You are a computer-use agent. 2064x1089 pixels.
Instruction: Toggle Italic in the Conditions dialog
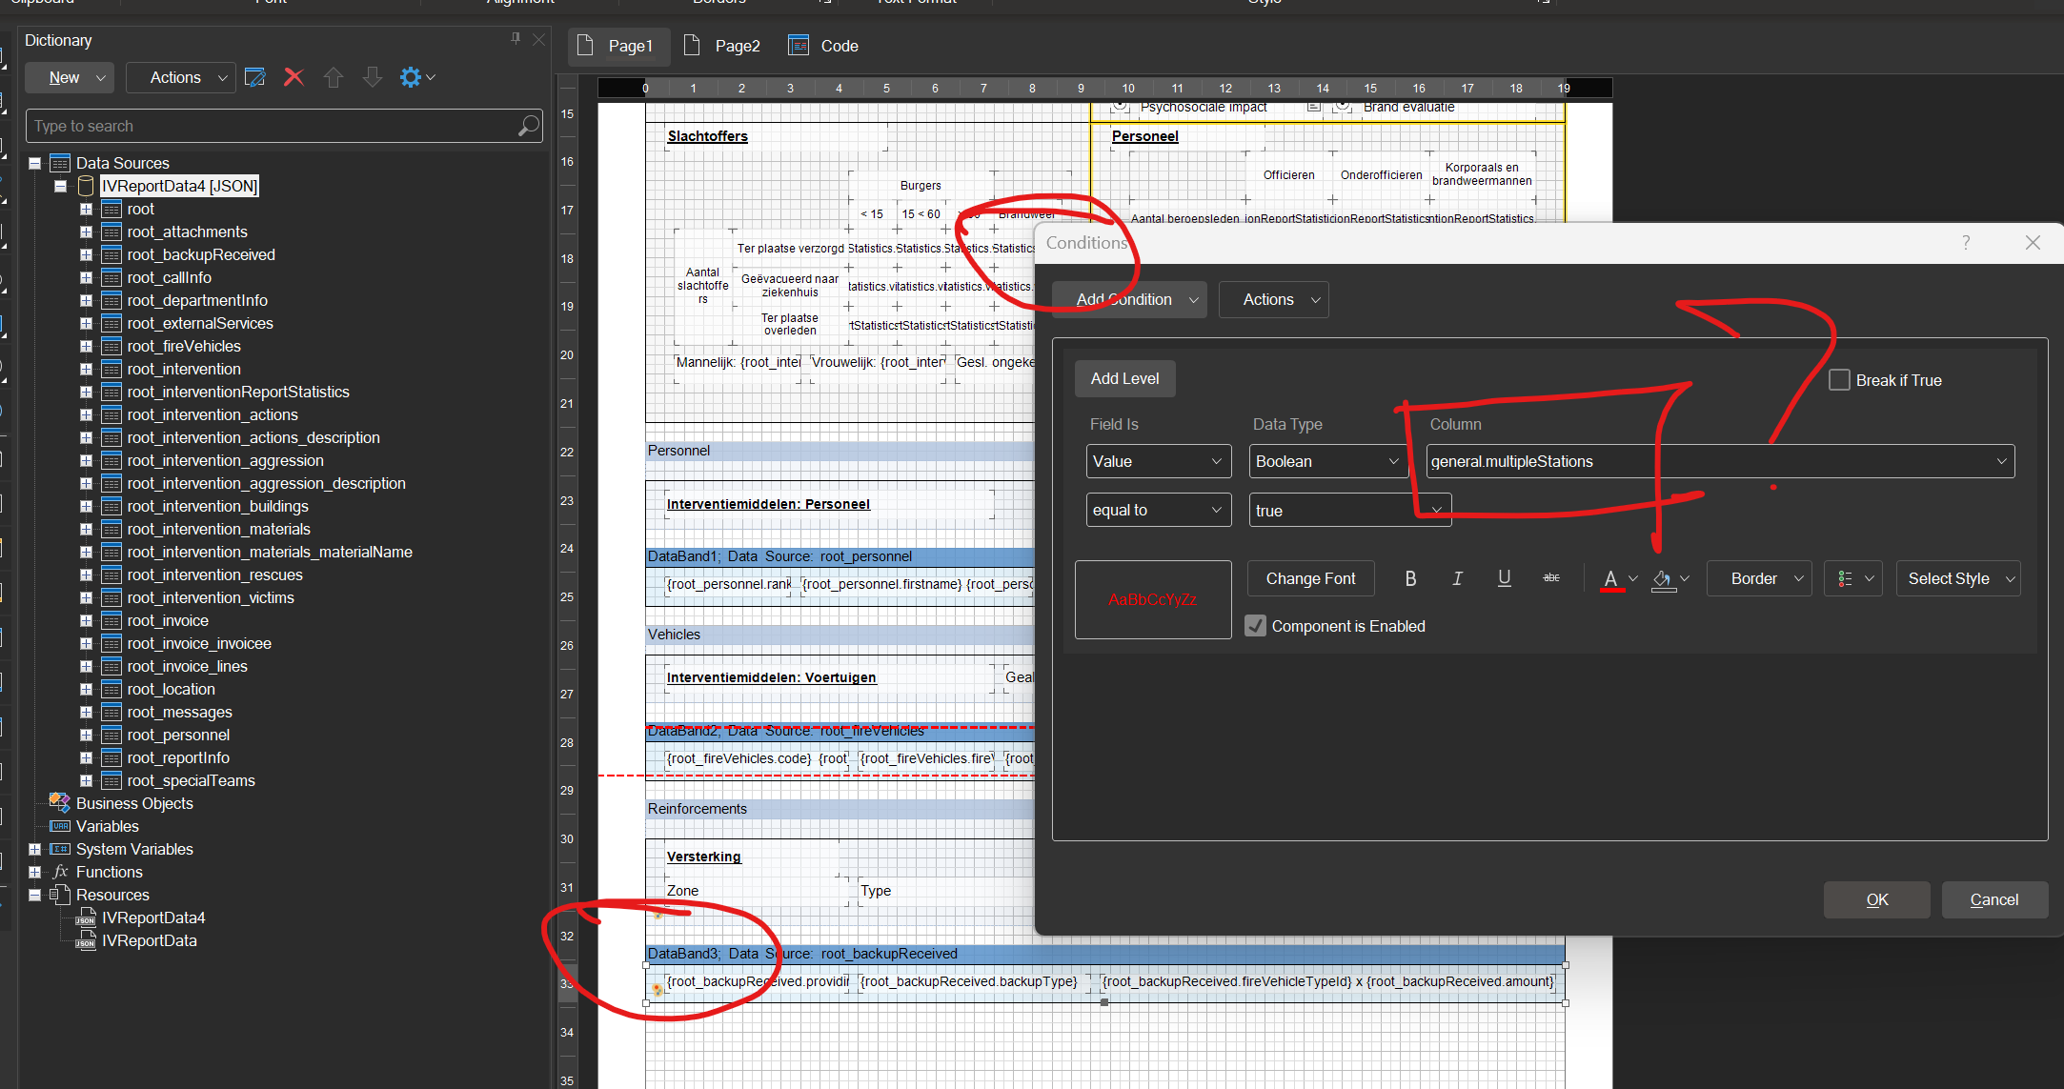[x=1457, y=578]
